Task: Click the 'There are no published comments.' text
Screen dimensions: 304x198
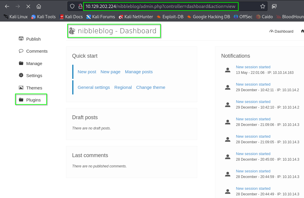Action: pyautogui.click(x=99, y=166)
